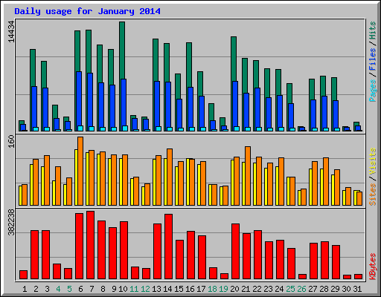Click day 14 on the x-axis
The width and height of the screenshot is (381, 297).
point(167,289)
